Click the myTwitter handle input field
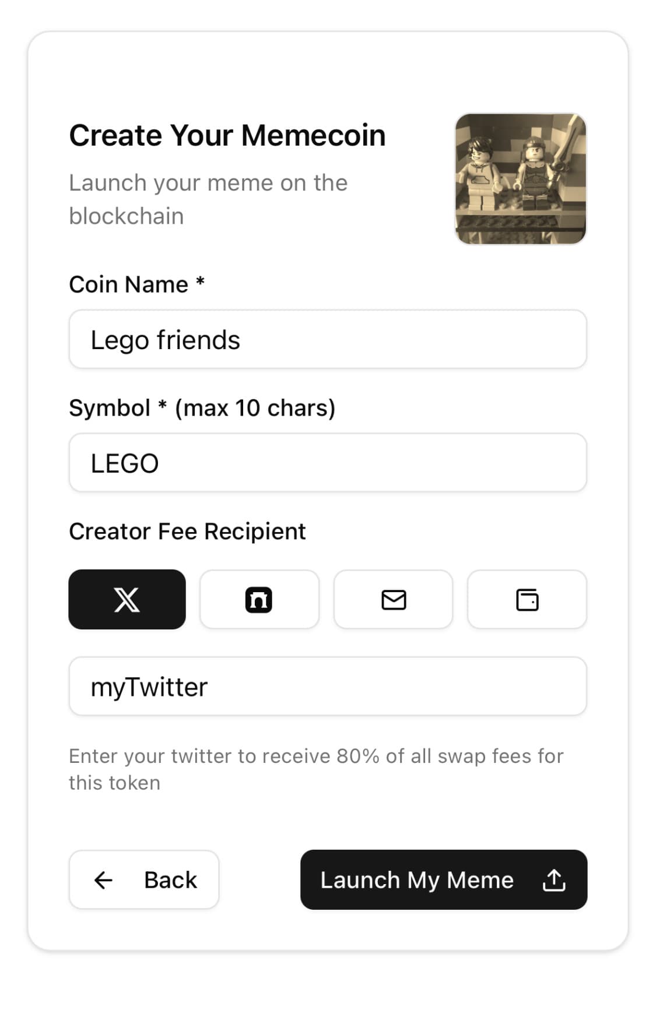 pos(328,687)
